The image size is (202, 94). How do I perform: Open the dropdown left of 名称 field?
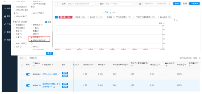pos(56,4)
